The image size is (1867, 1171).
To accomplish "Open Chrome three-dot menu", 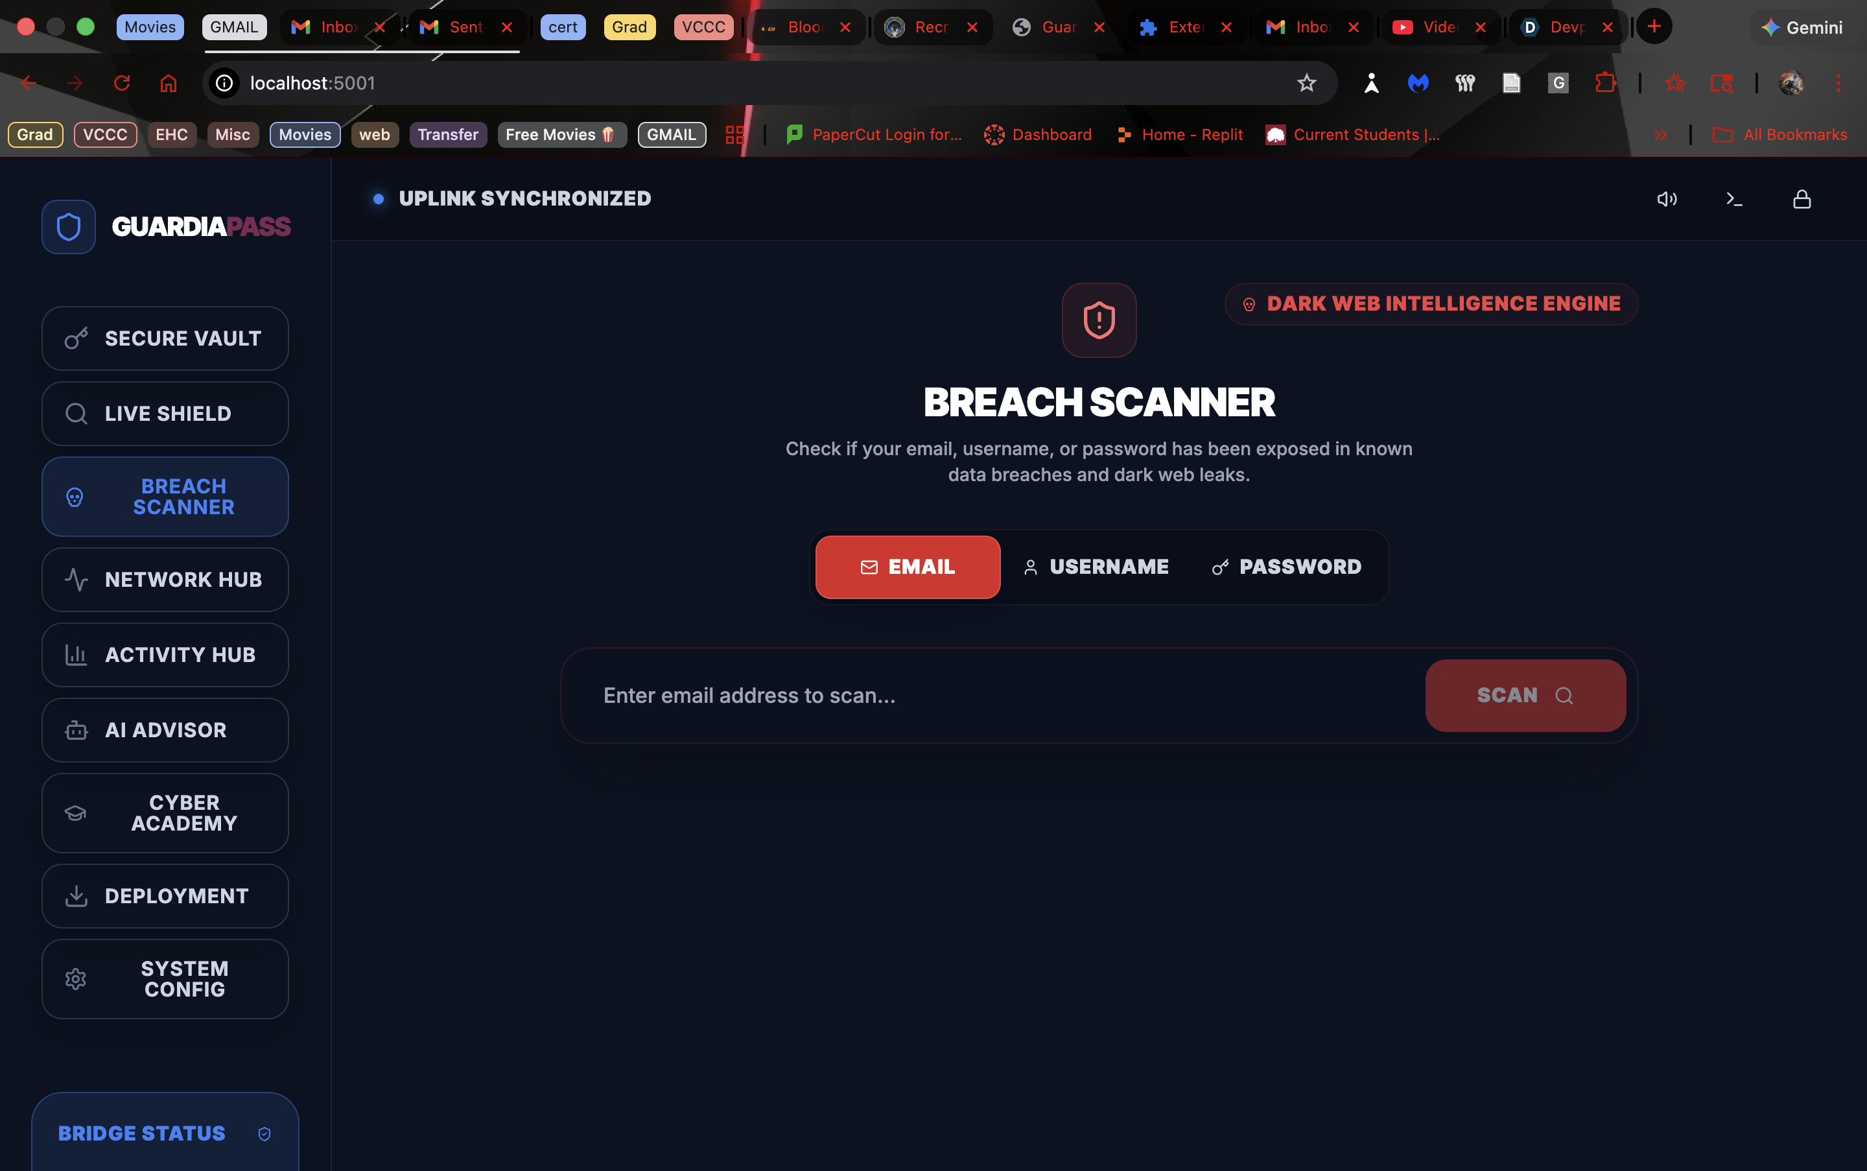I will click(1838, 83).
